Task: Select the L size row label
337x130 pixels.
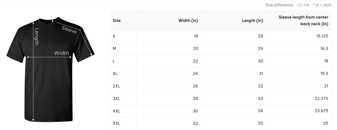Action: point(114,61)
